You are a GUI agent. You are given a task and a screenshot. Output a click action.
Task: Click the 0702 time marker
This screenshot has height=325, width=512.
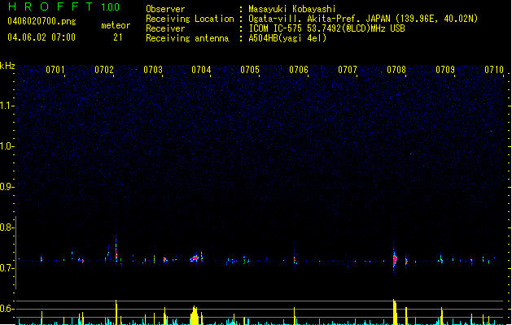pos(104,70)
